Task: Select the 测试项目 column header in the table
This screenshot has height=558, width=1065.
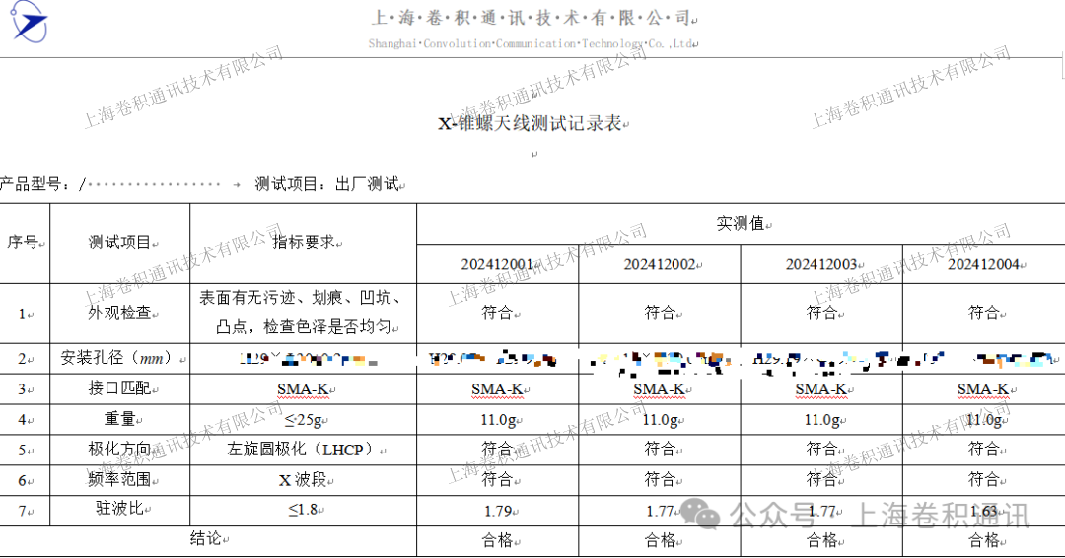Action: click(119, 243)
